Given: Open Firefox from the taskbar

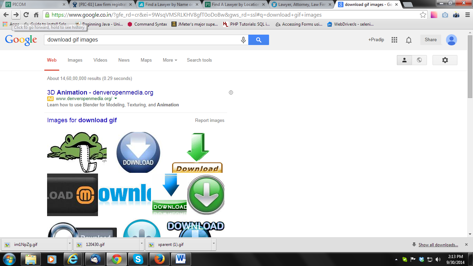Looking at the screenshot, I should point(160,259).
